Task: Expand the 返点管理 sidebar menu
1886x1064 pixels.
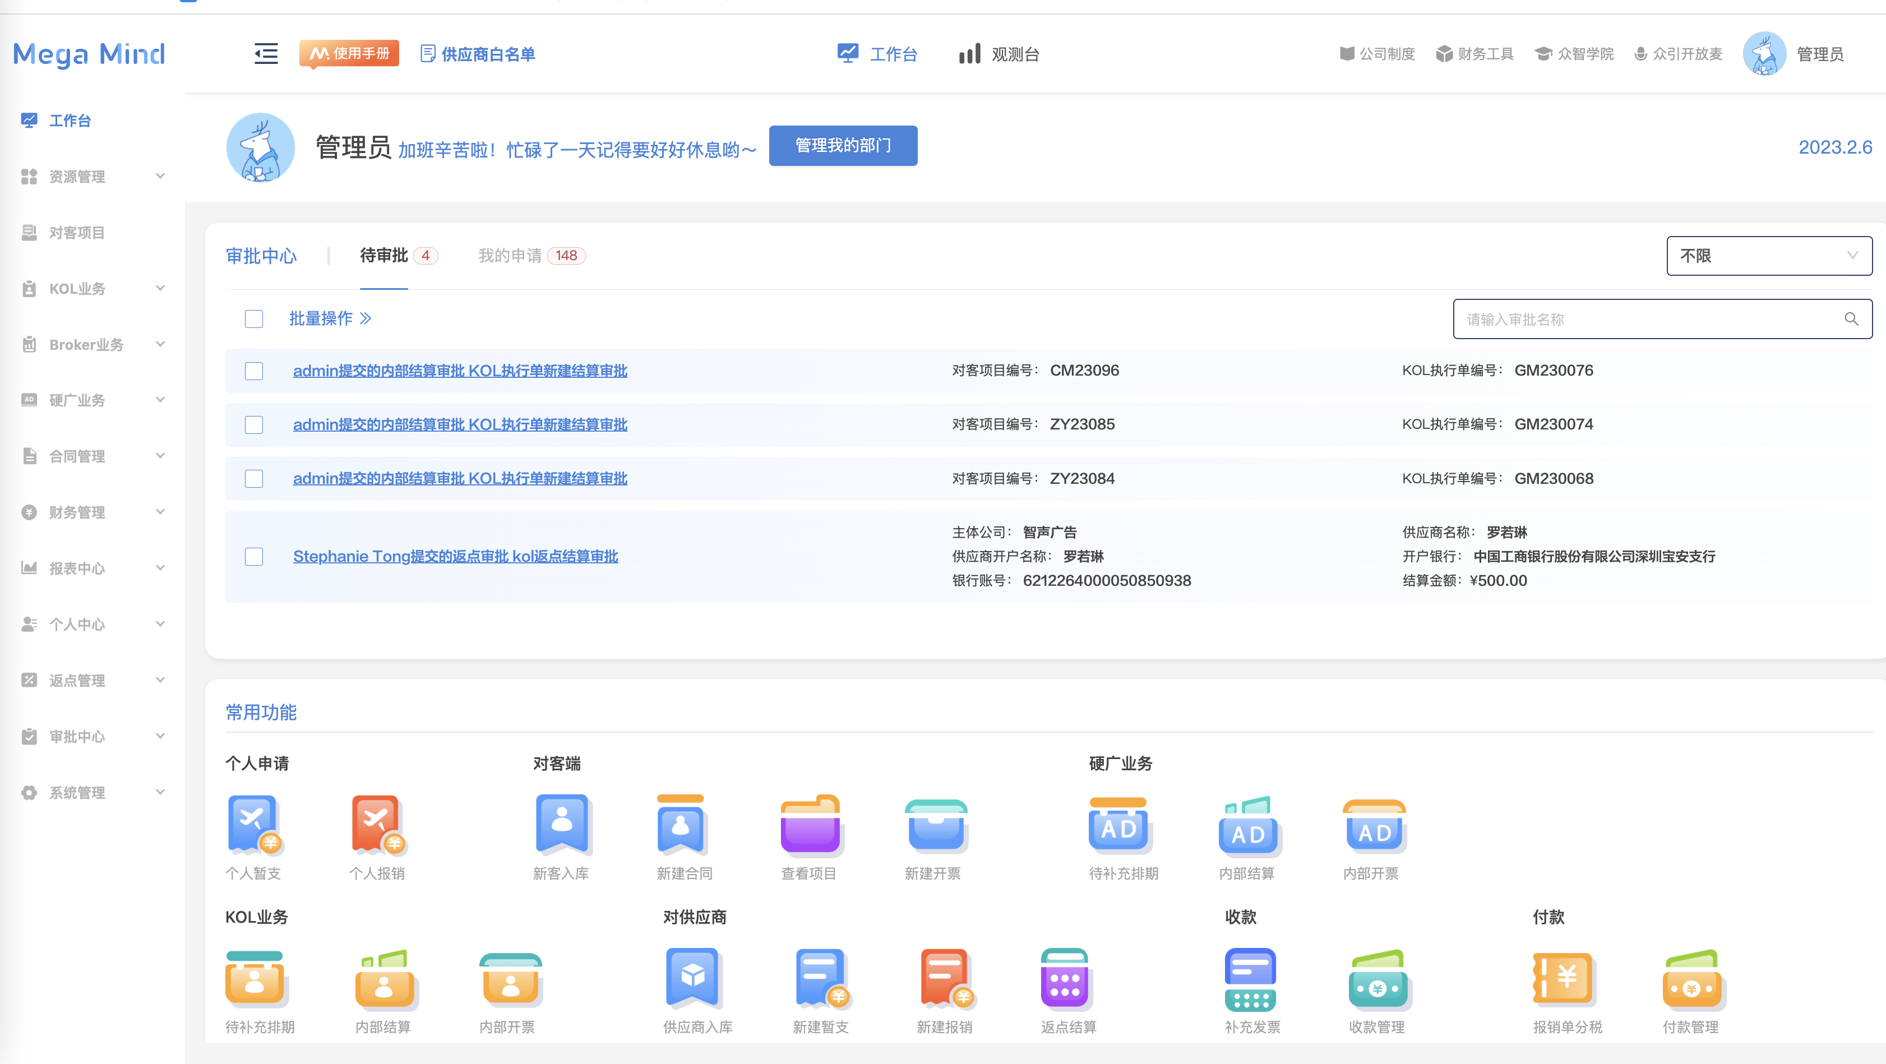Action: point(93,681)
